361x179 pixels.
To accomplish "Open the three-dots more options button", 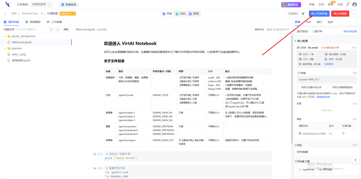I will coord(354,14).
